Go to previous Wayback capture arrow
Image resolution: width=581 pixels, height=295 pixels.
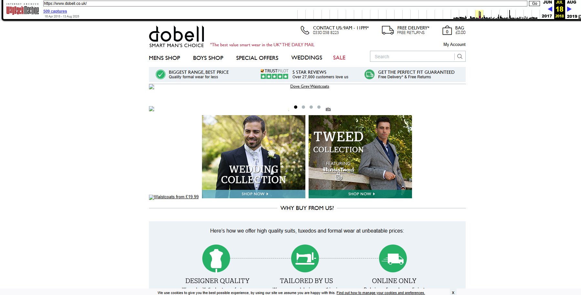(x=550, y=9)
